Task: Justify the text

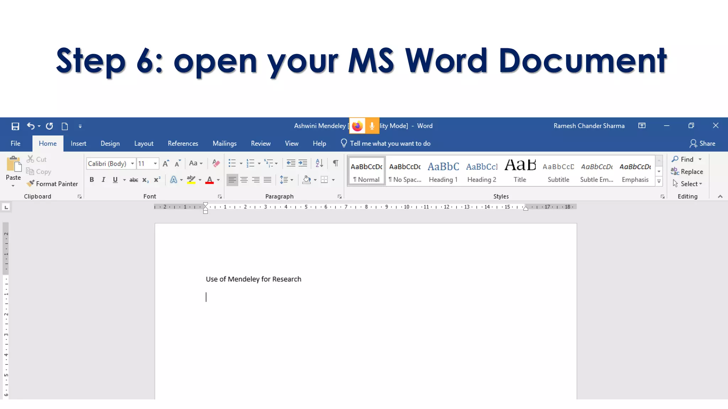Action: tap(267, 180)
